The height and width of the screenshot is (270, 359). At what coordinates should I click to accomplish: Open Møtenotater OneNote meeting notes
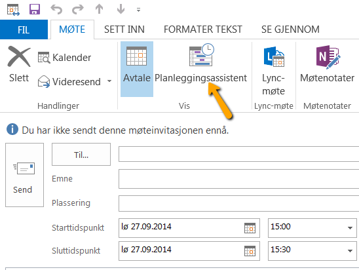click(x=327, y=65)
